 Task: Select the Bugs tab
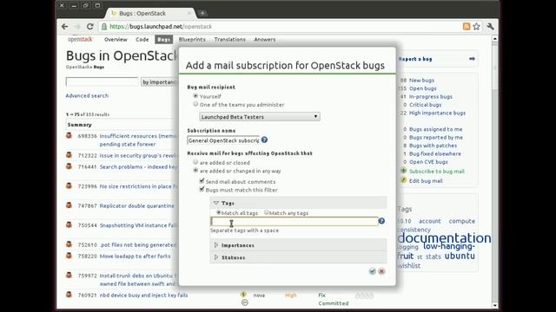(164, 39)
